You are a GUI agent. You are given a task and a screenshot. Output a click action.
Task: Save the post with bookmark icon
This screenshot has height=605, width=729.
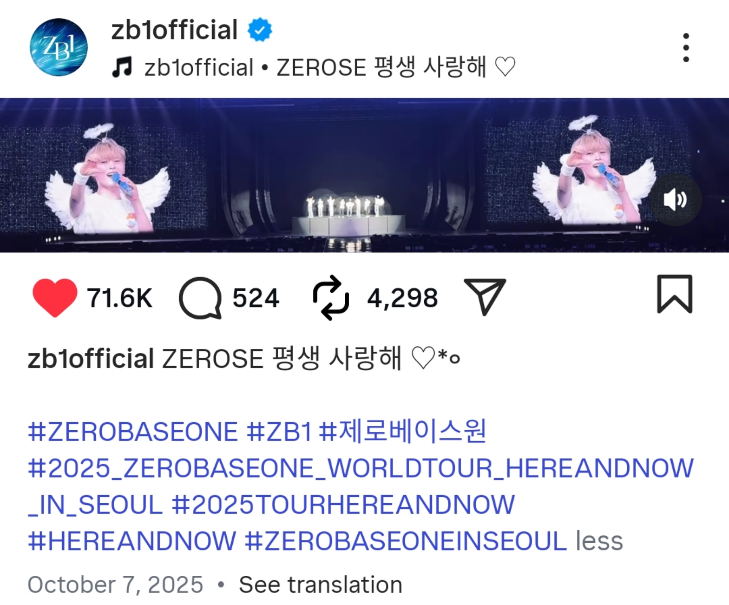click(x=675, y=294)
